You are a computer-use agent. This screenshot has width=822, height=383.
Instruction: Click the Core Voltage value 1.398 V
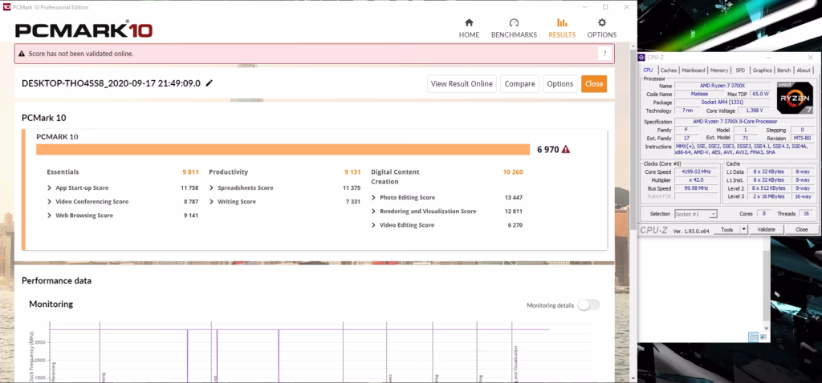pyautogui.click(x=755, y=111)
